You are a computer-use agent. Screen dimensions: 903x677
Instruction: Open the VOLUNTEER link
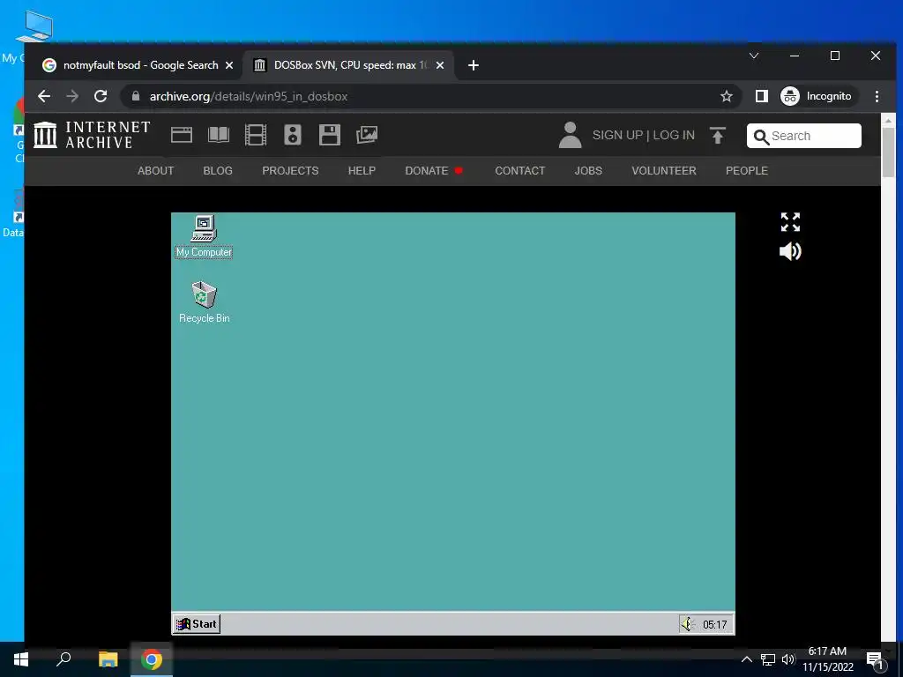pyautogui.click(x=664, y=171)
